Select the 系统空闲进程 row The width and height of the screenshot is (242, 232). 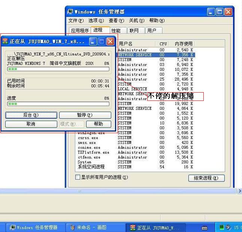(x=135, y=167)
